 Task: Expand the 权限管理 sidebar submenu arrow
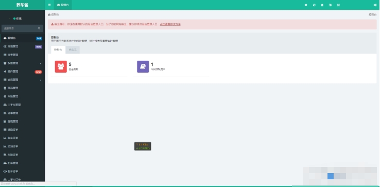(x=41, y=63)
